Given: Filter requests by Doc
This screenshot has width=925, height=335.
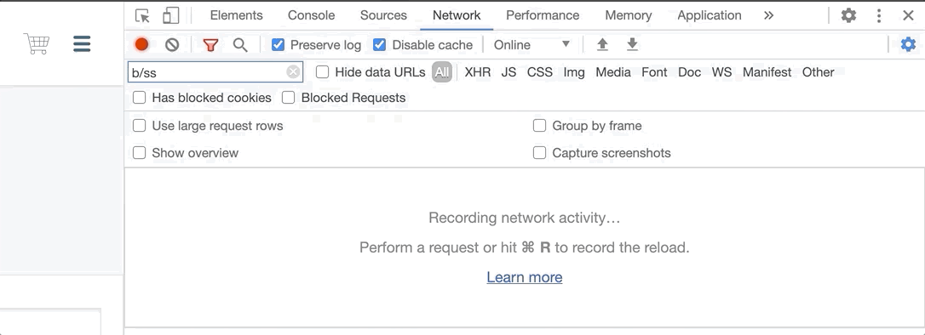Looking at the screenshot, I should [690, 72].
